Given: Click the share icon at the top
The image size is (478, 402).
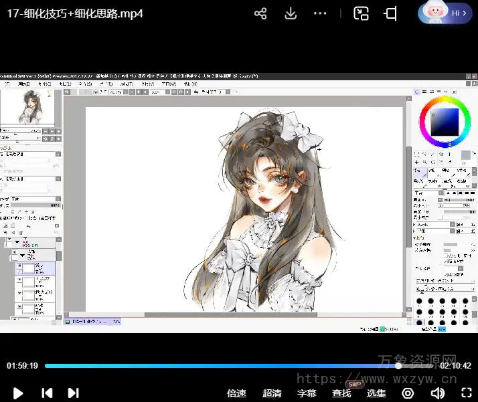Looking at the screenshot, I should coord(260,14).
